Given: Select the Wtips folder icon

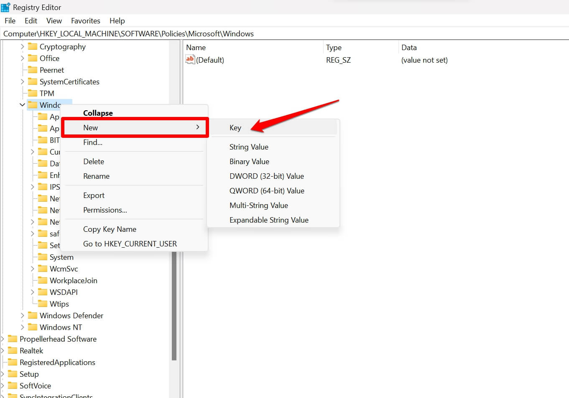Looking at the screenshot, I should (x=43, y=304).
